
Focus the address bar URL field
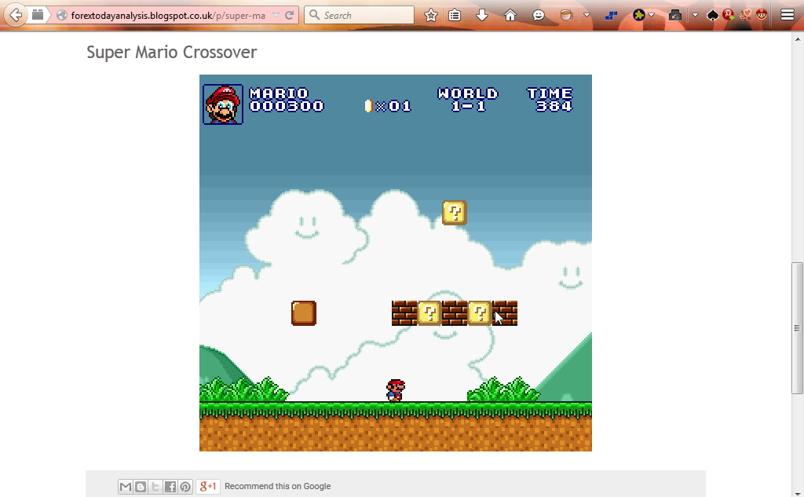168,16
